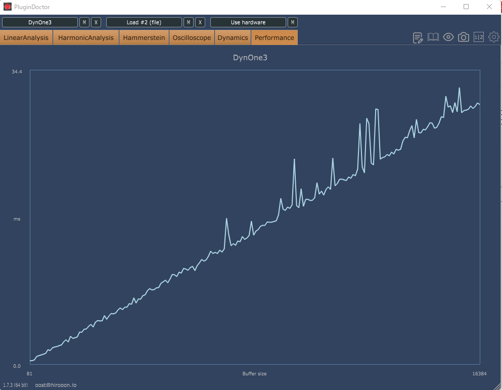The width and height of the screenshot is (502, 390).
Task: Click the Use hardware button
Action: click(248, 22)
